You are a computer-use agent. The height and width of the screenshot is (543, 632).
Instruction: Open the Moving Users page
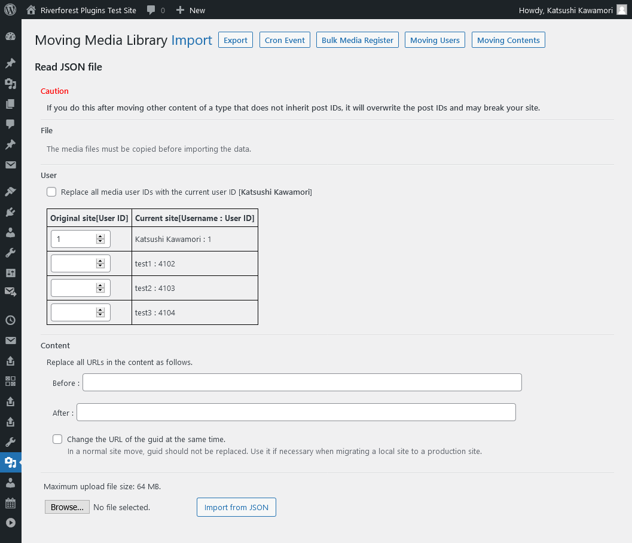[x=435, y=40]
